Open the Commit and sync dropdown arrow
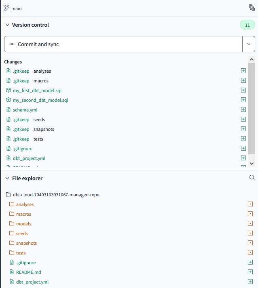258x288 pixels. [248, 44]
